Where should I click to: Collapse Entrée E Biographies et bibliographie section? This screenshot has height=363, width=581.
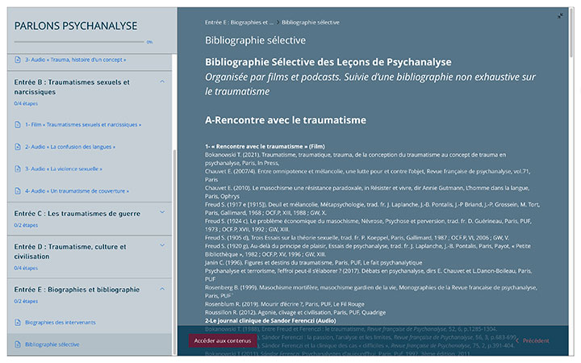(162, 289)
